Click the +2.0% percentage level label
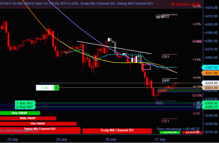219x143 pixels. pos(197,24)
